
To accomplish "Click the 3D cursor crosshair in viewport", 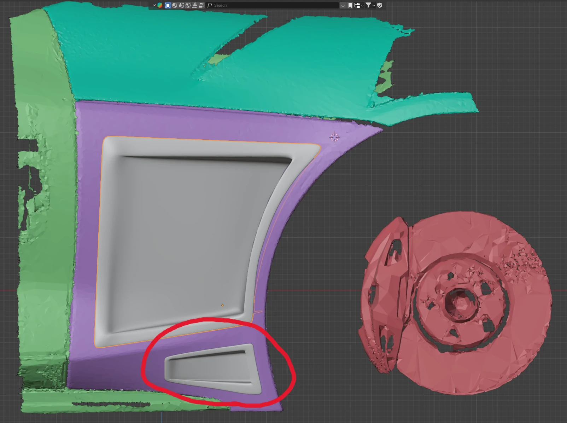I will (x=334, y=137).
